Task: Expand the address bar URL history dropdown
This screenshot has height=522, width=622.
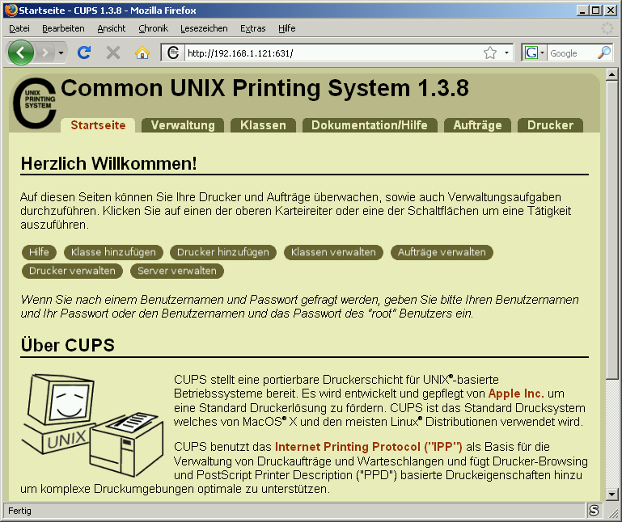Action: 507,53
